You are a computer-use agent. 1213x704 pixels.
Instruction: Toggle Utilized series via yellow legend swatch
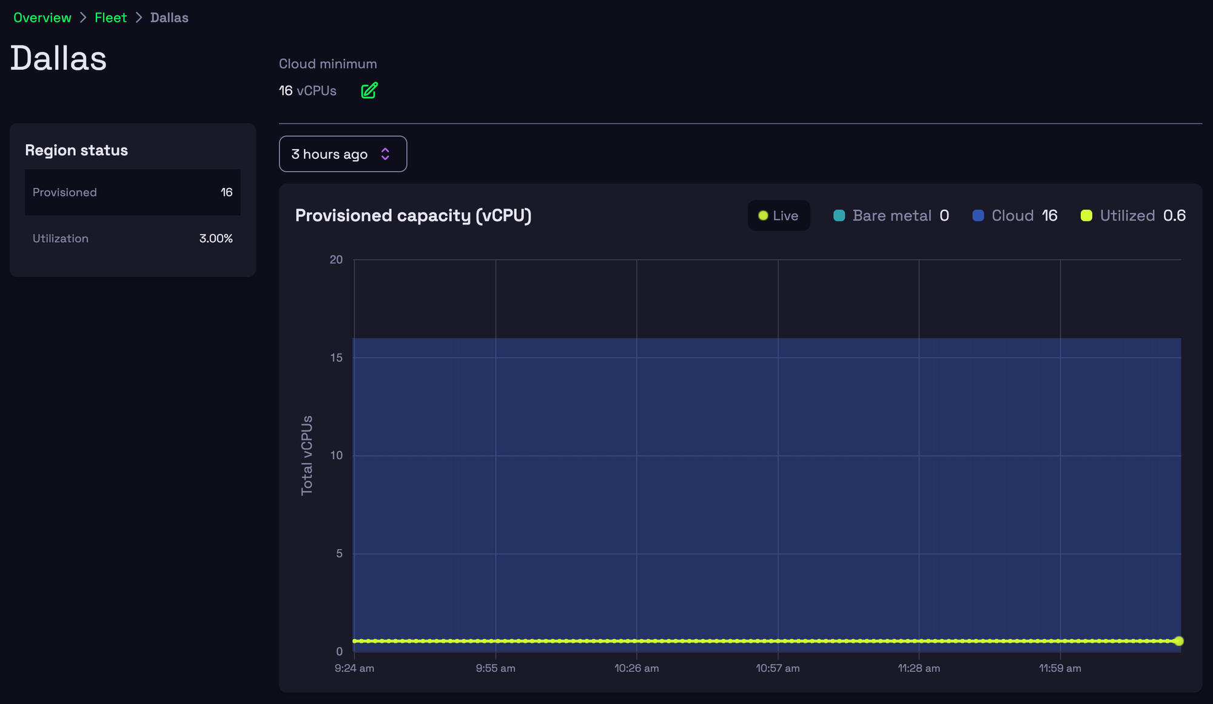[x=1086, y=216]
